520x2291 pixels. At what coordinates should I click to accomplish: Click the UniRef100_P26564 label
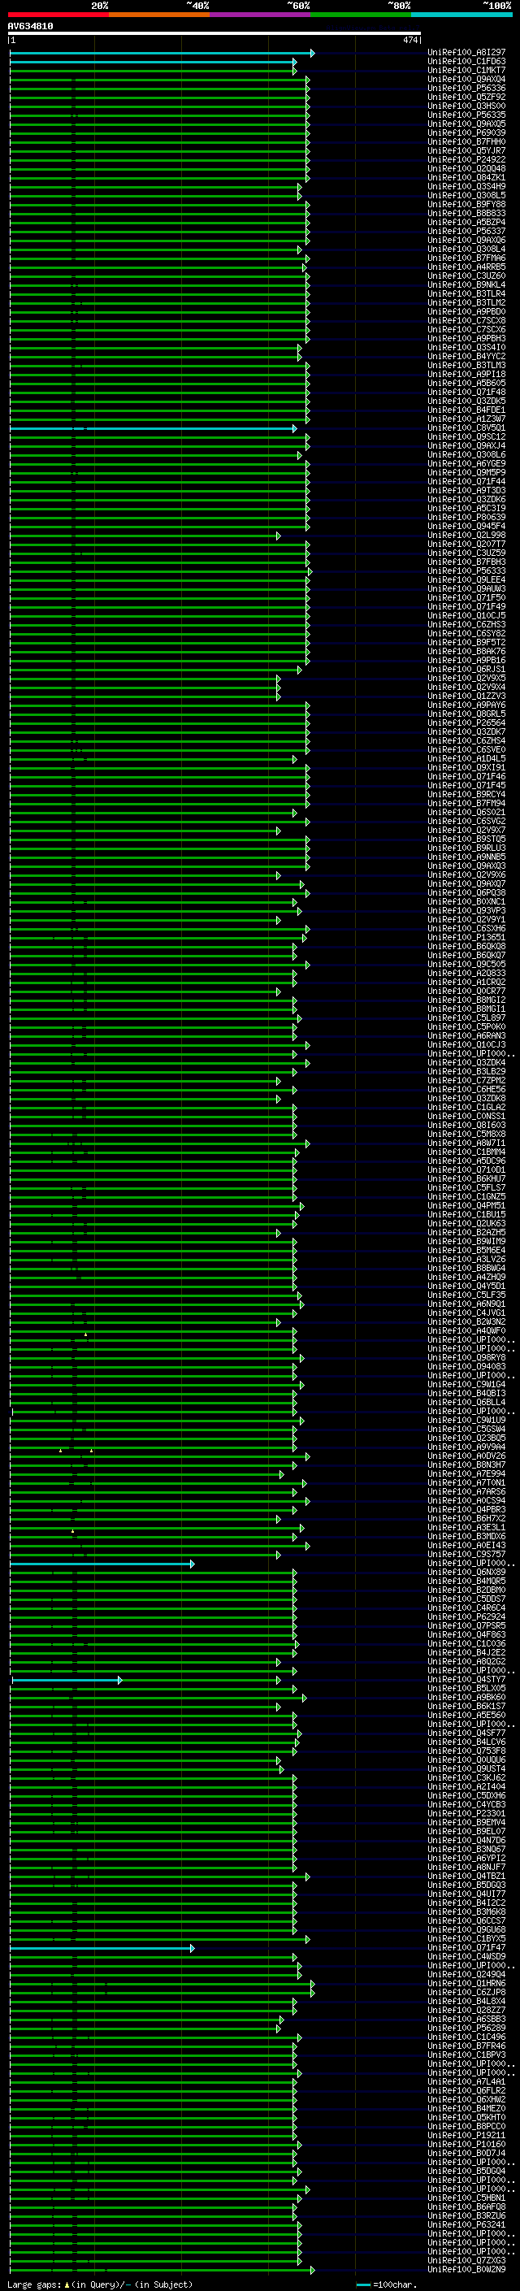[x=466, y=723]
